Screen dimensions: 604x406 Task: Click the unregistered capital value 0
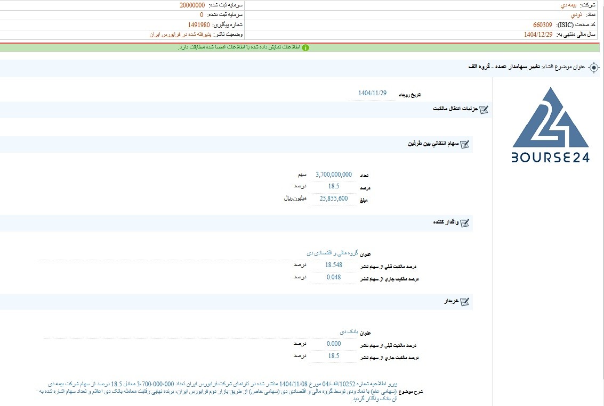pos(202,15)
